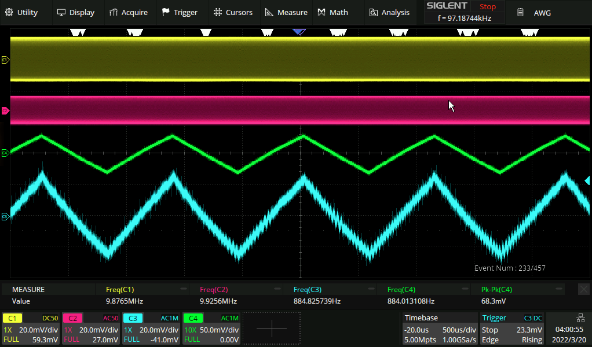
Task: Expand the Acquire dropdown menu
Action: point(129,12)
